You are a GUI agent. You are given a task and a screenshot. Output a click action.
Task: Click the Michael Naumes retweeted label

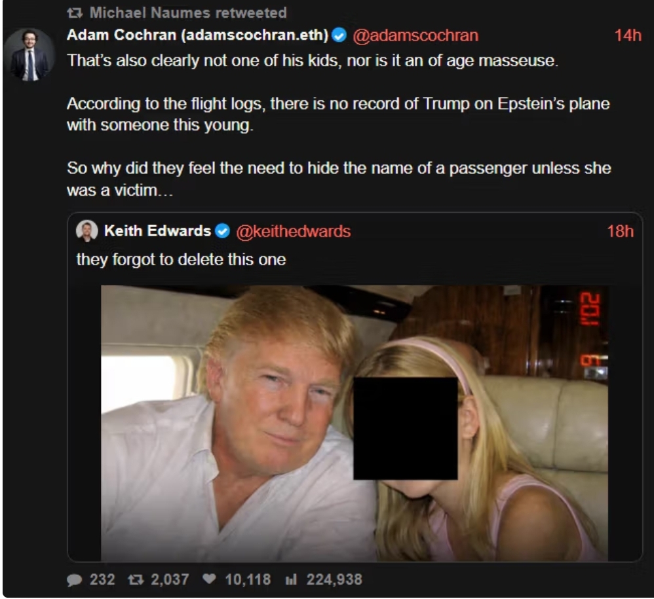[188, 13]
